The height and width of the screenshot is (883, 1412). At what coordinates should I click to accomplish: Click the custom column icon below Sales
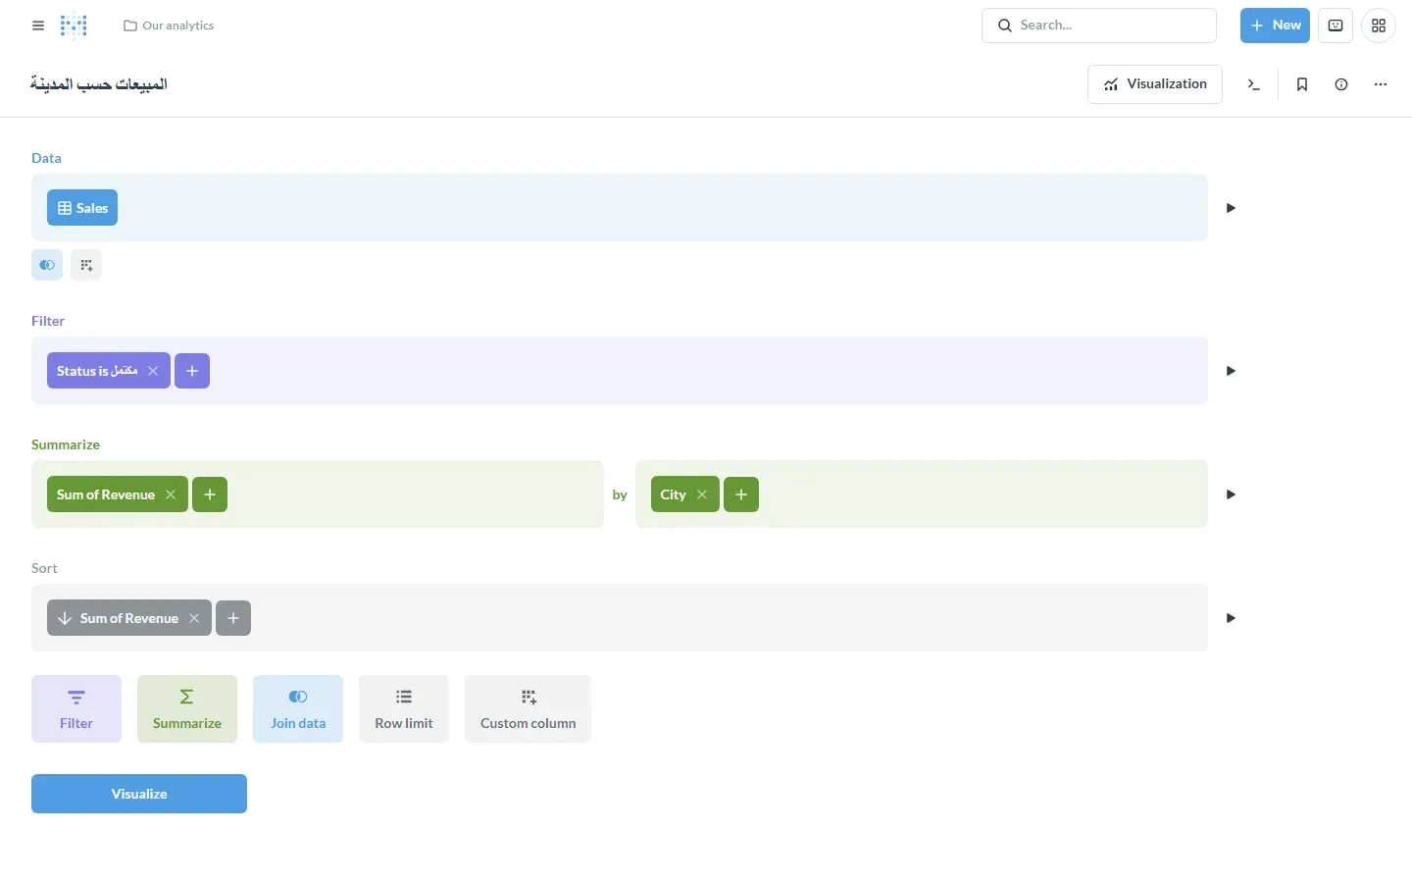86,265
